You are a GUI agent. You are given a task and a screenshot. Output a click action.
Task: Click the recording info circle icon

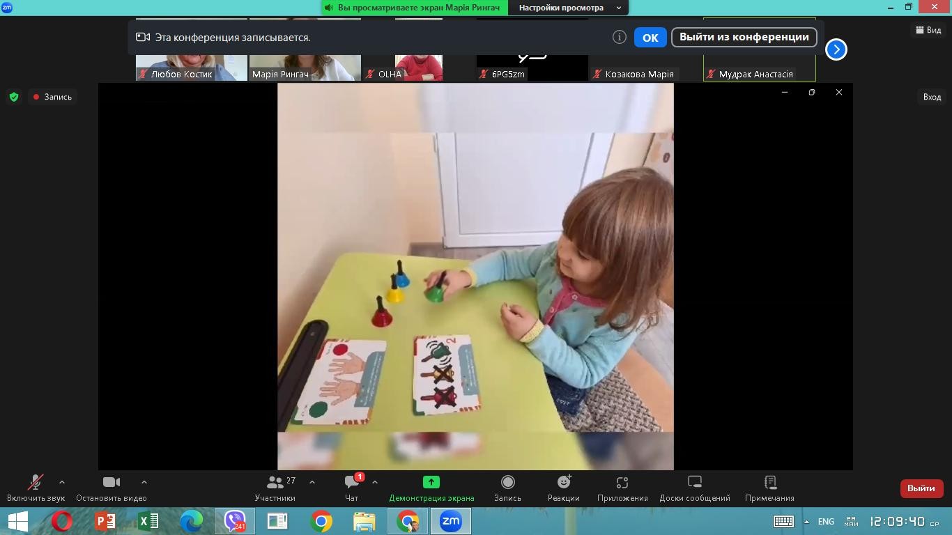pyautogui.click(x=619, y=37)
